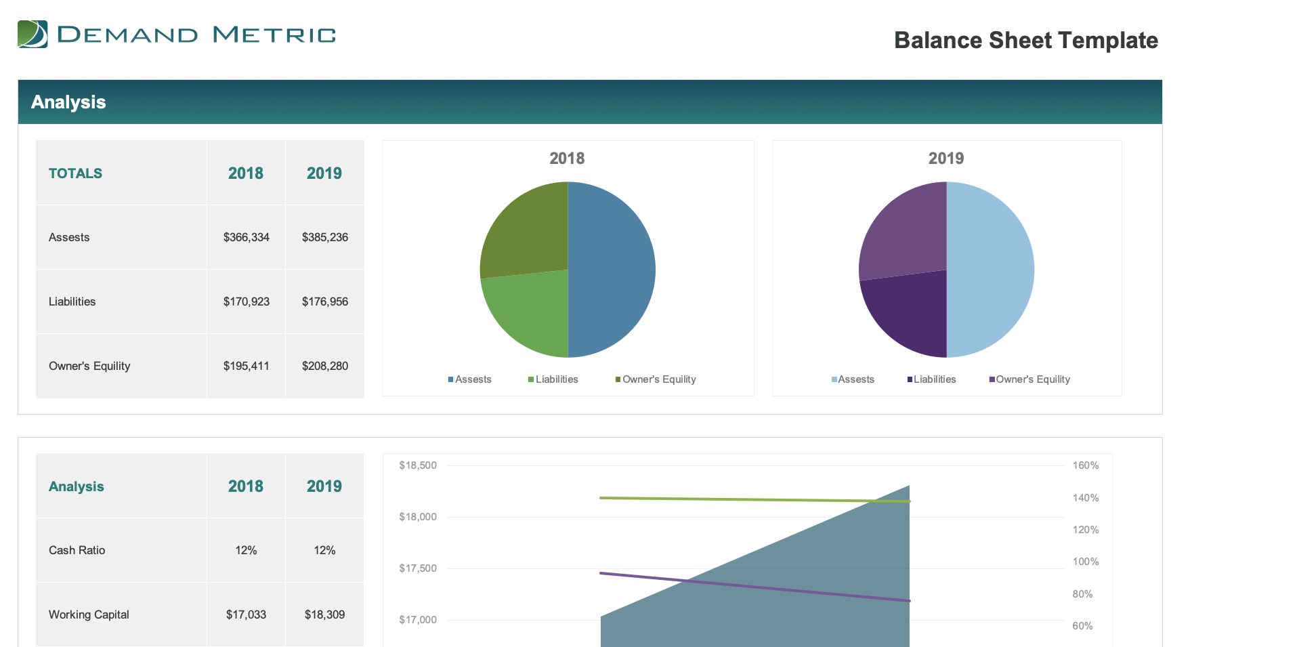This screenshot has height=647, width=1299.
Task: Click the 60% secondary axis label
Action: (1082, 626)
